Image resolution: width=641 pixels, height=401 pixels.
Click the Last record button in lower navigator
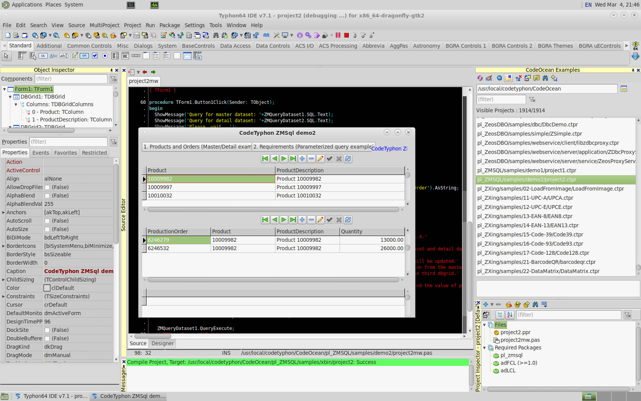[293, 220]
